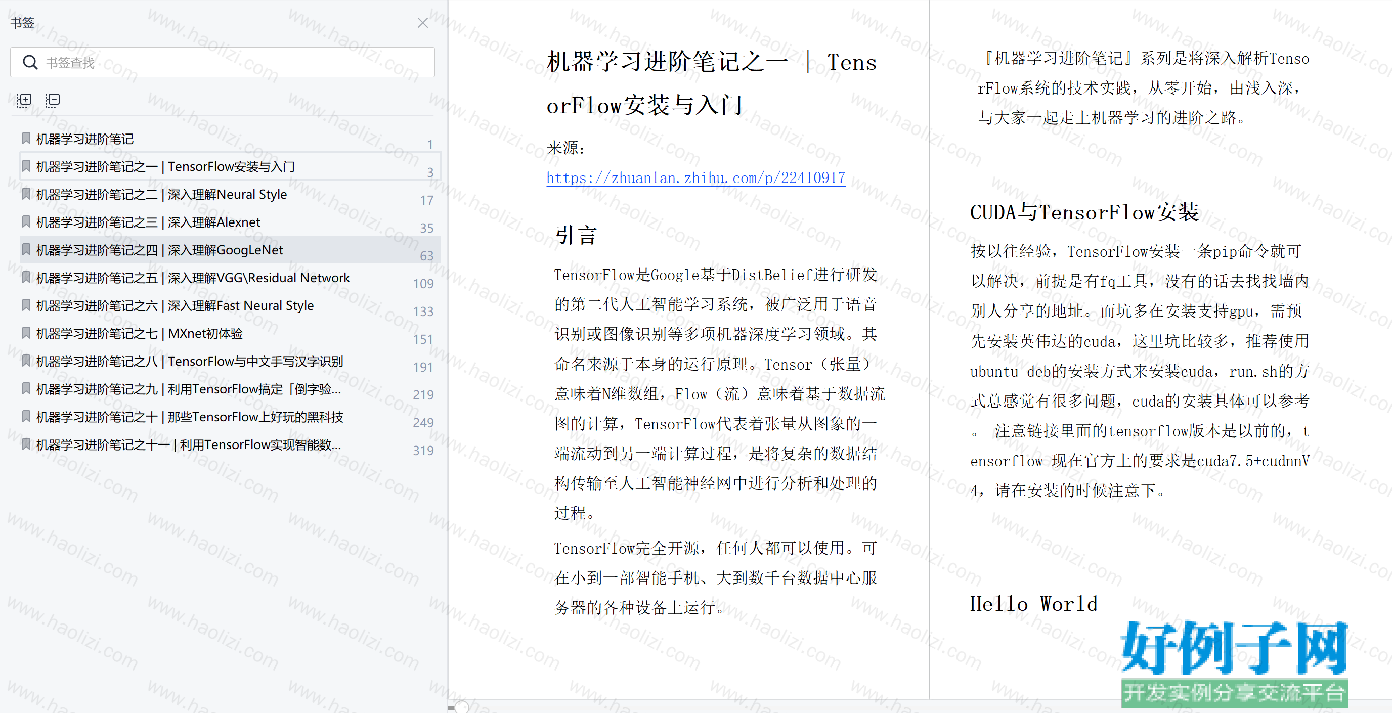
Task: Collapse all bookmarks icon
Action: [x=53, y=100]
